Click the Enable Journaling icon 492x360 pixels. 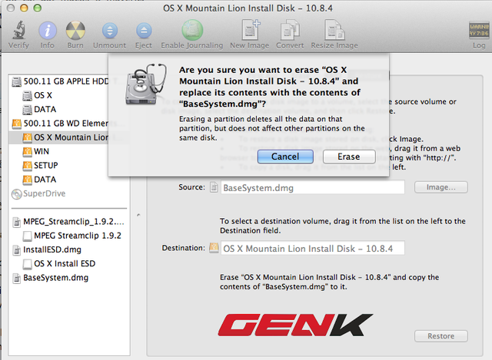click(192, 30)
